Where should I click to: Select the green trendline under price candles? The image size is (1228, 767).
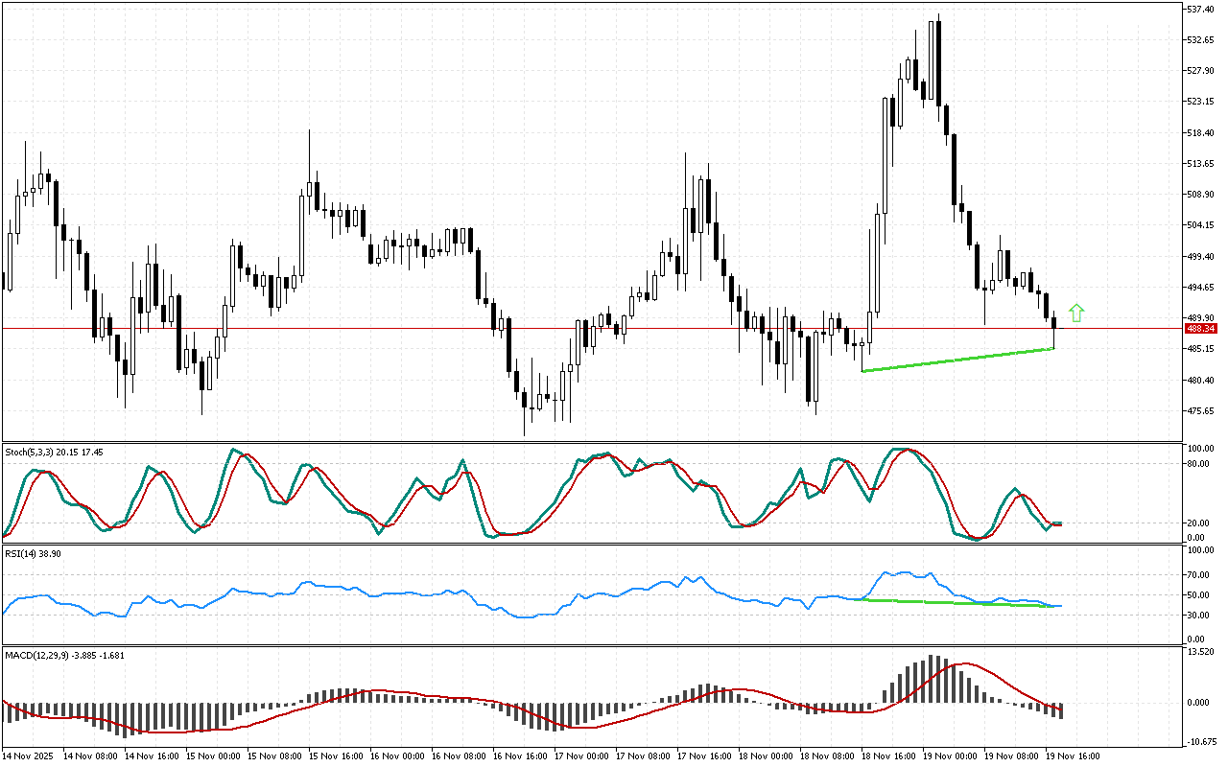point(959,360)
